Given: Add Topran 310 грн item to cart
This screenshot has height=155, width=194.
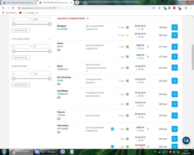Looking at the screenshot, I should 175,116.
